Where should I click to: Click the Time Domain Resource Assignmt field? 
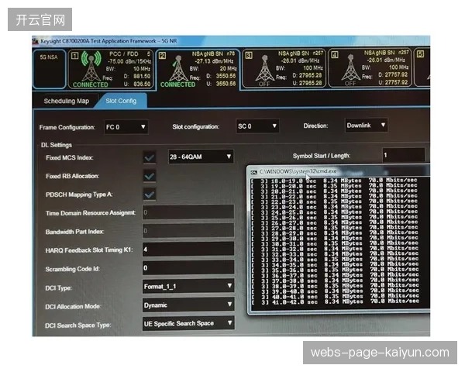[x=188, y=212]
